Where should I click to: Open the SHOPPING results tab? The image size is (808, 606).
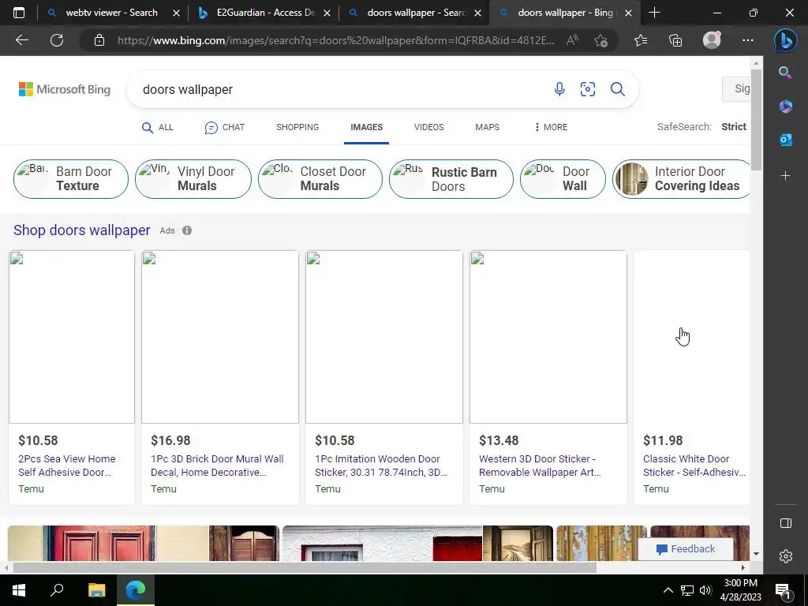pyautogui.click(x=297, y=127)
